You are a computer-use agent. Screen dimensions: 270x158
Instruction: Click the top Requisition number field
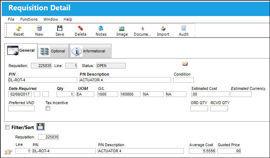click(x=41, y=66)
